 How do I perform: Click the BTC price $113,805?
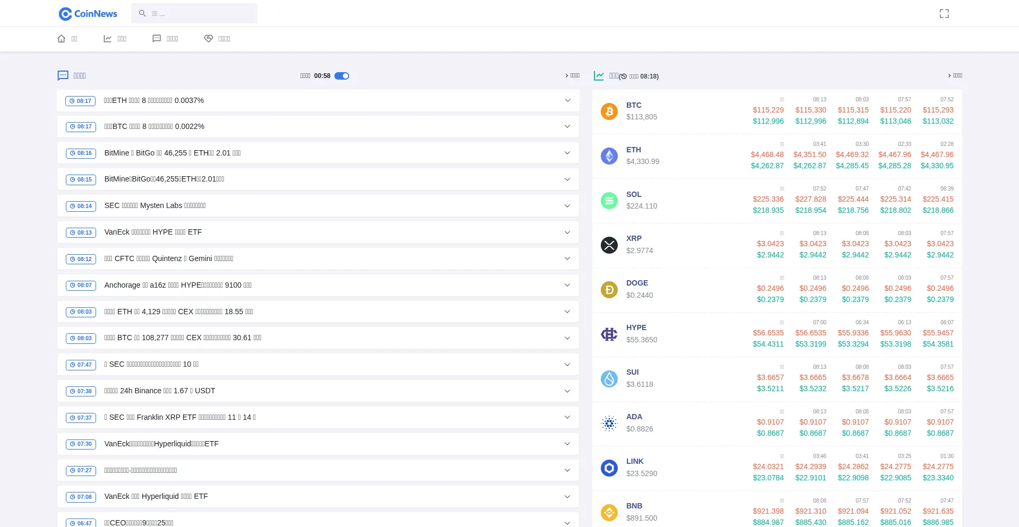pos(642,117)
